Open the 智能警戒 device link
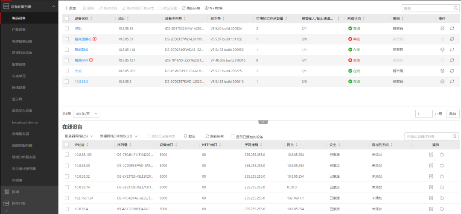Image resolution: width=461 pixels, height=214 pixels. point(81,50)
